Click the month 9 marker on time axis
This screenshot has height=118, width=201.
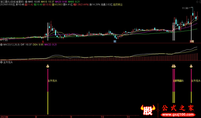(x=71, y=117)
